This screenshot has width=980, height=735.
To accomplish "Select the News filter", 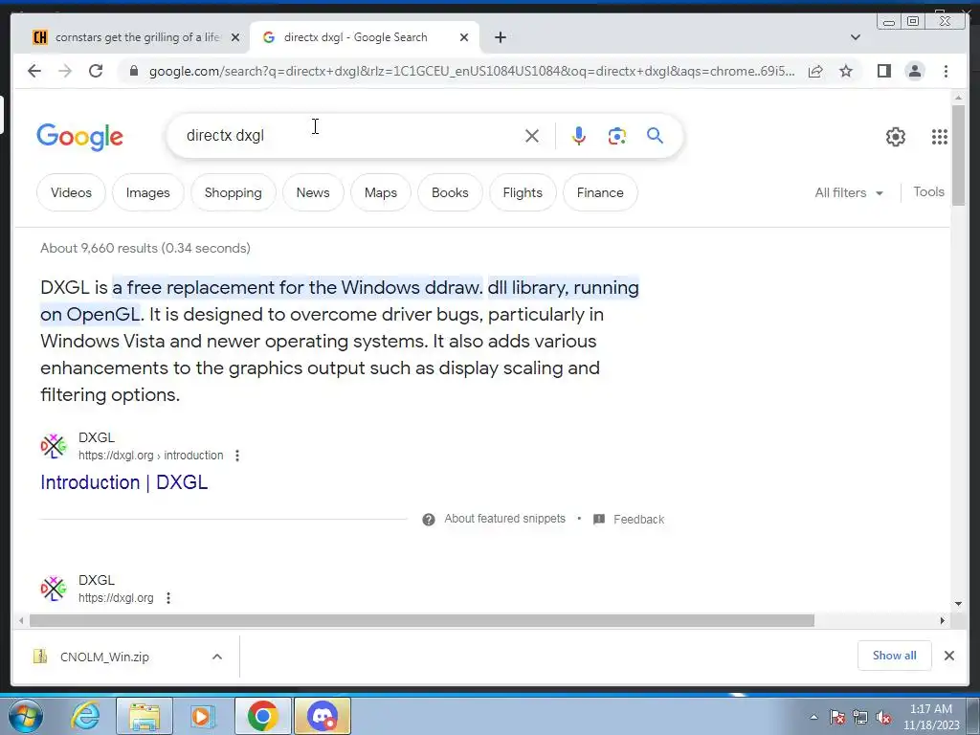I will pos(313,192).
